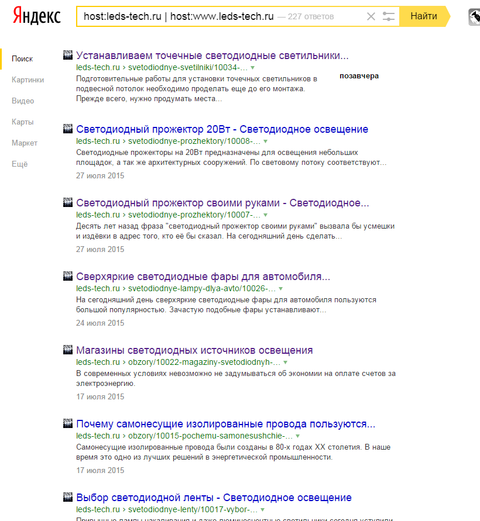Click the позавчера date label
This screenshot has width=480, height=521.
(359, 76)
